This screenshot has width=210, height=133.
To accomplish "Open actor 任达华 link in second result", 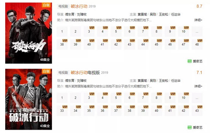I will (x=176, y=81).
